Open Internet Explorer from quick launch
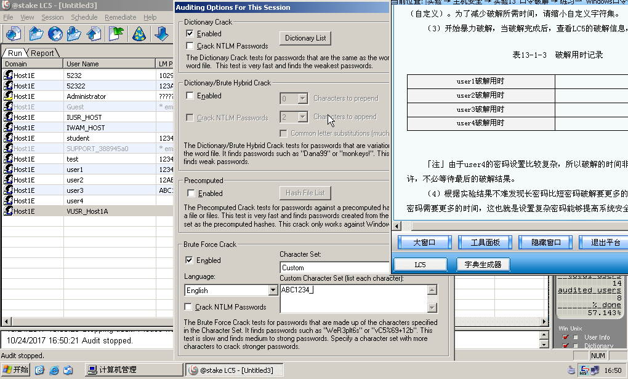Image resolution: width=628 pixels, height=379 pixels. pyautogui.click(x=54, y=370)
